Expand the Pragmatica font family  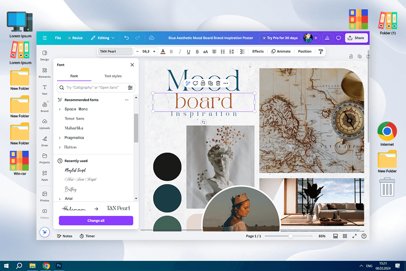point(60,138)
